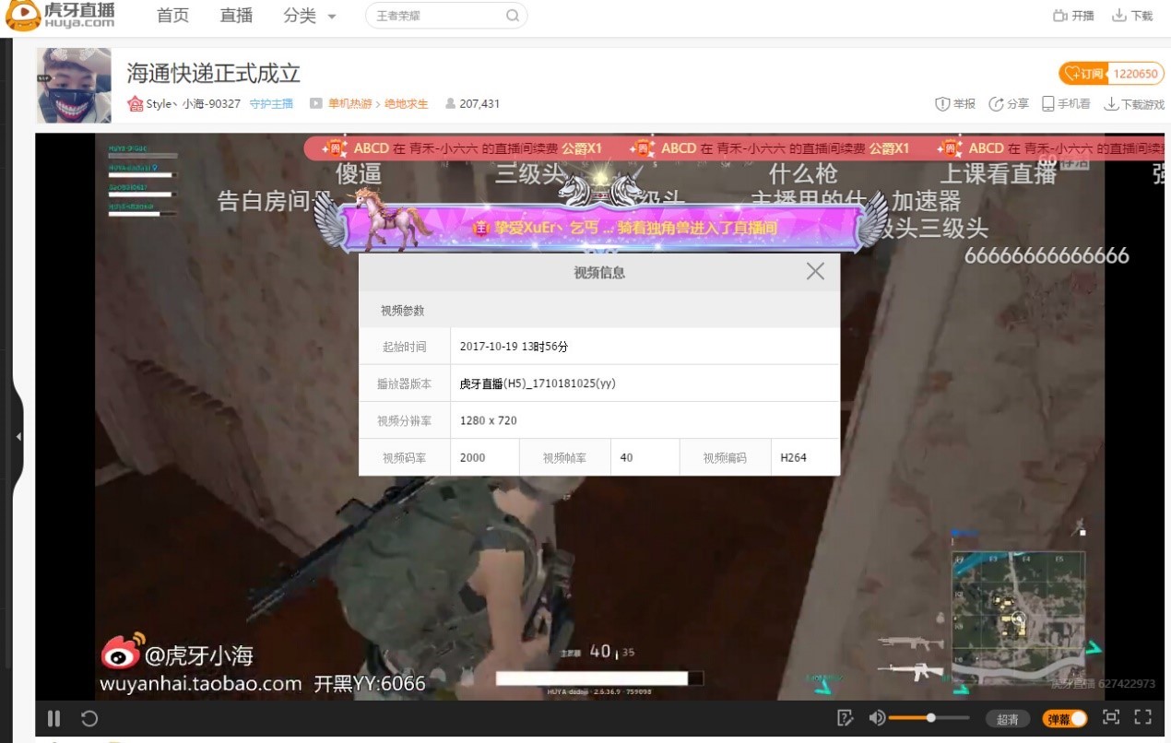Open the 超清 quality selector
1171x743 pixels.
tap(1008, 718)
